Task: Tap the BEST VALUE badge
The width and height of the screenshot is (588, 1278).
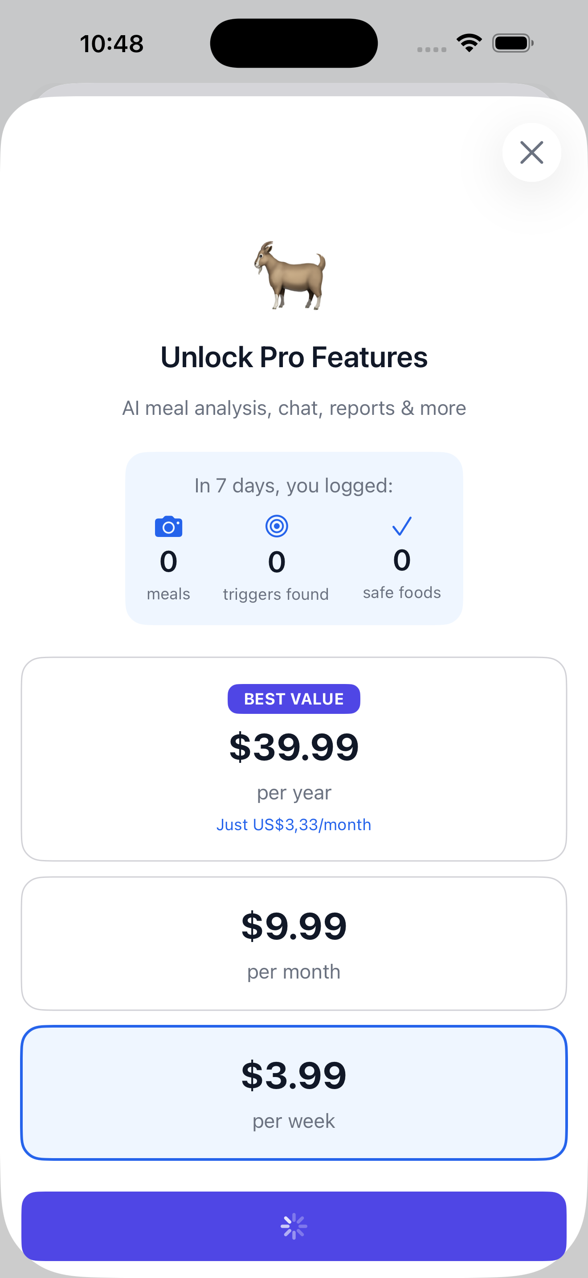Action: (294, 699)
